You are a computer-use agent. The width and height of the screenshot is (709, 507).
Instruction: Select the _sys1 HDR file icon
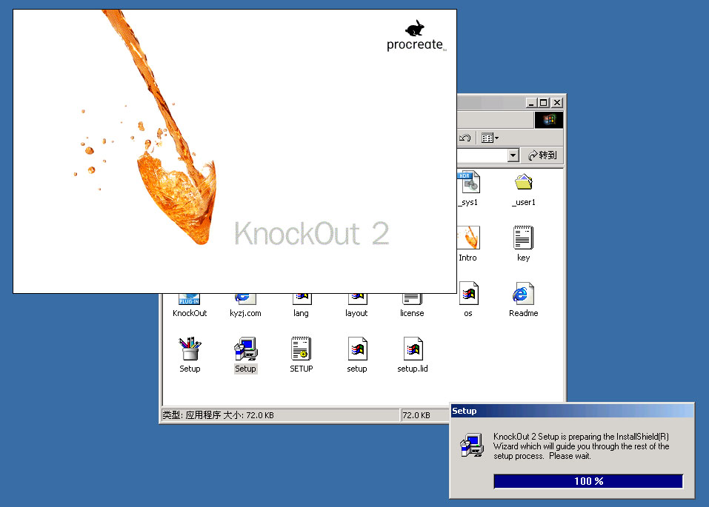[x=469, y=183]
